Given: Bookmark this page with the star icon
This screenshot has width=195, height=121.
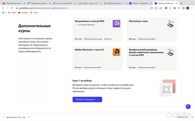Looking at the screenshot, I should point(161,8).
